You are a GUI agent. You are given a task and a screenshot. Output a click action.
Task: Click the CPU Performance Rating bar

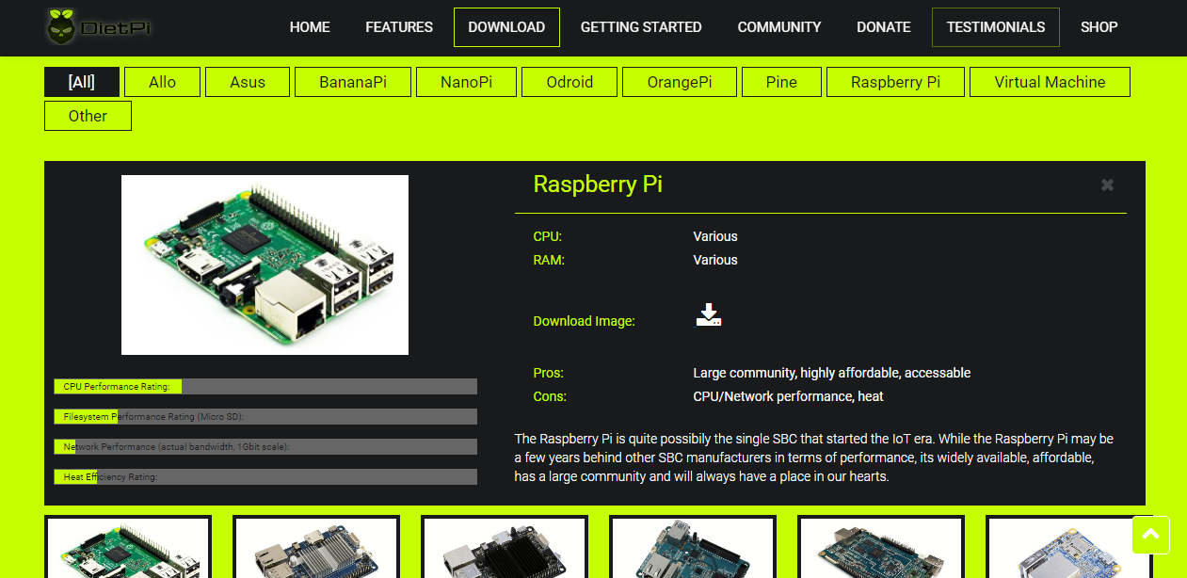(x=265, y=386)
